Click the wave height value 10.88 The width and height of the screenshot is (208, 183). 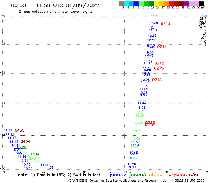[132, 167]
